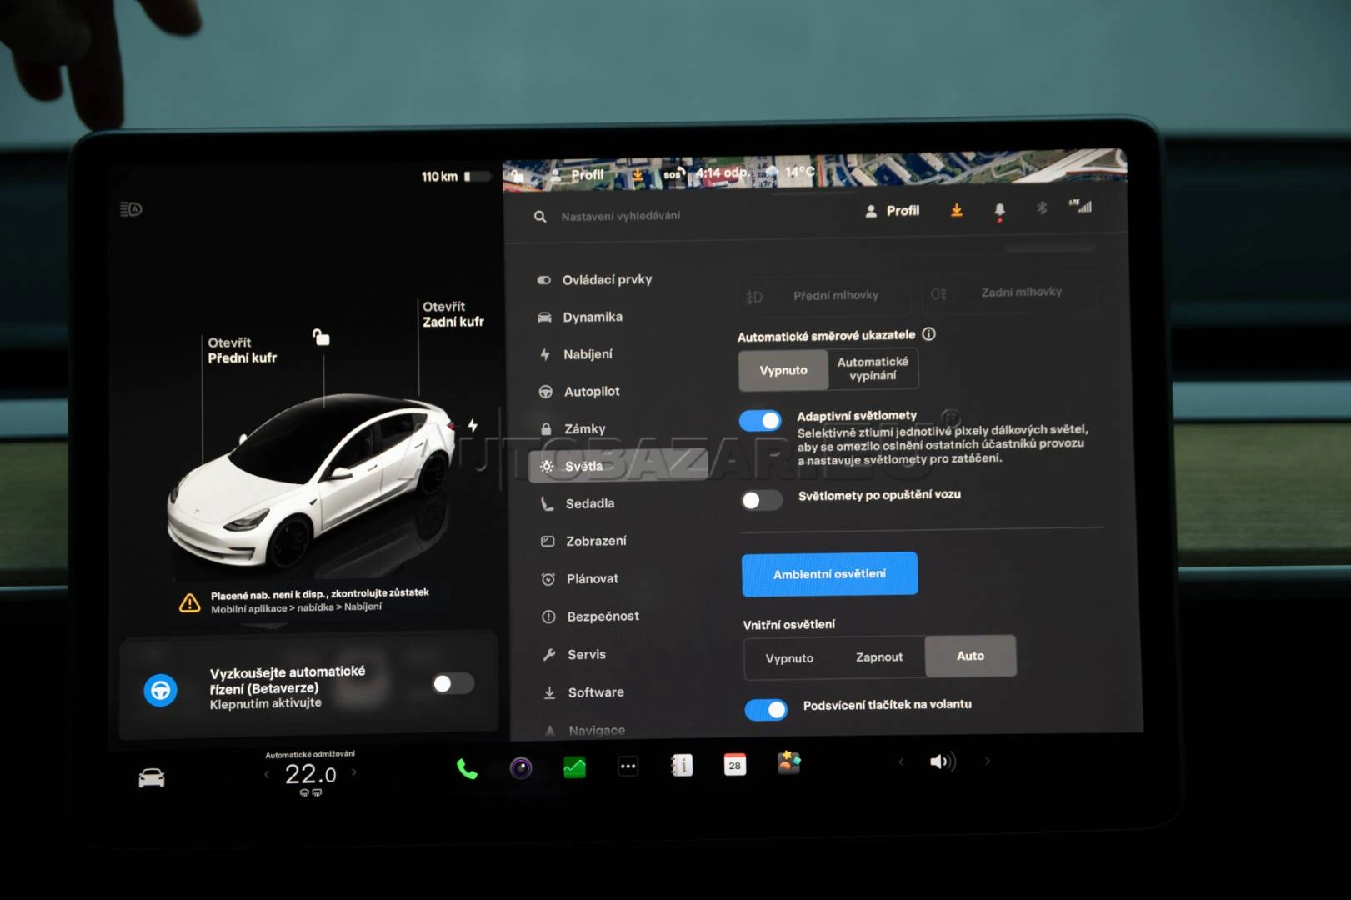Image resolution: width=1351 pixels, height=900 pixels.
Task: Set Vnitřní osvětlení to Auto
Action: click(970, 656)
